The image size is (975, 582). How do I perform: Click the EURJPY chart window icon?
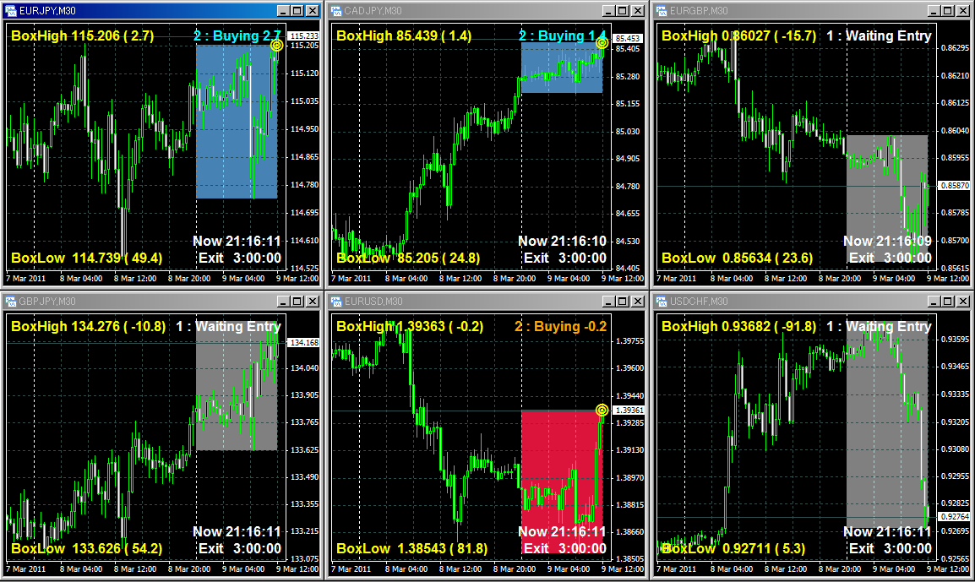click(x=11, y=11)
